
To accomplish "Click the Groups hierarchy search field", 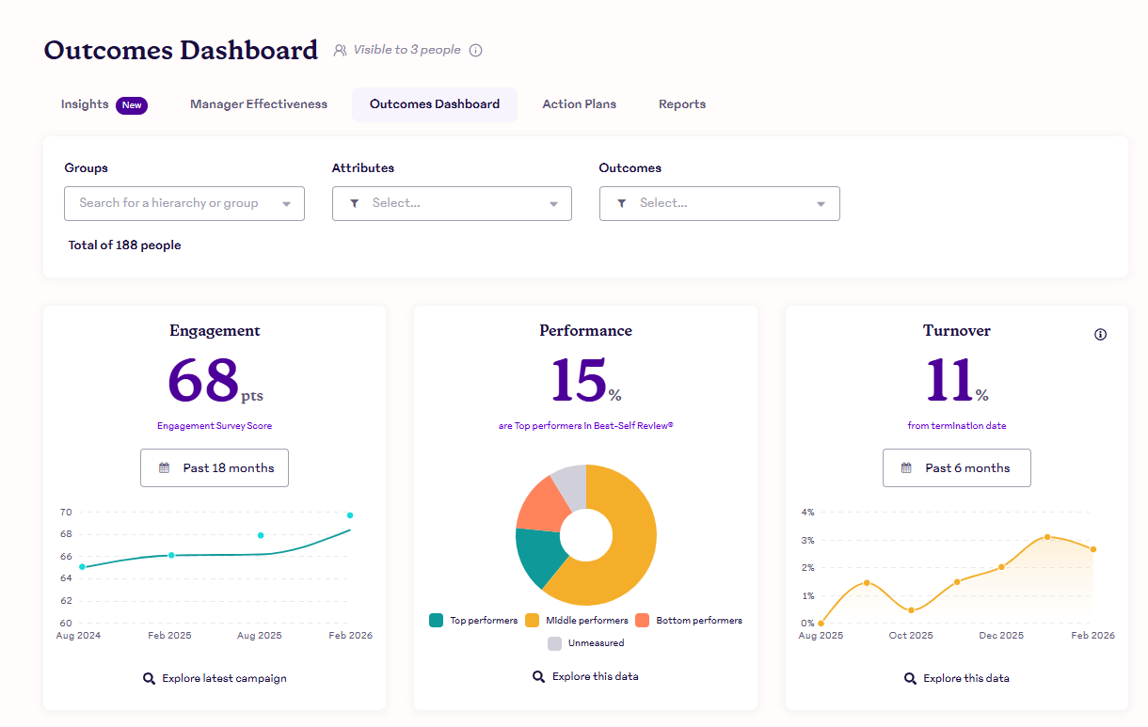I will (169, 203).
